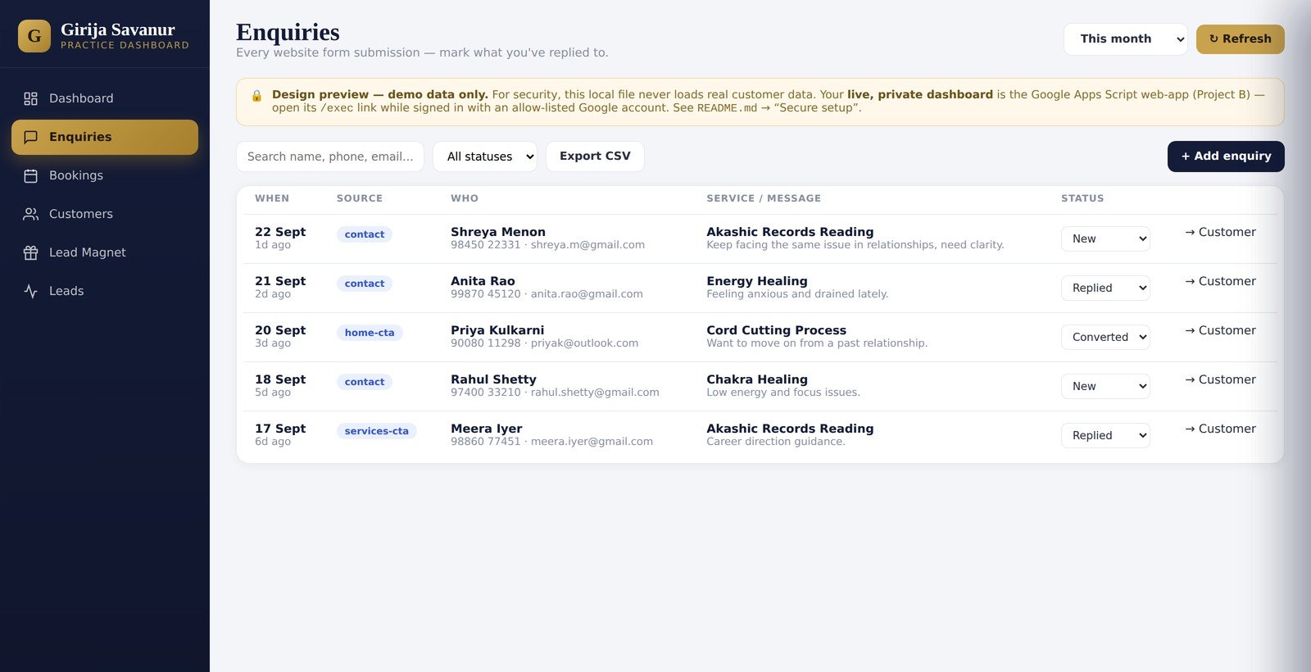Screen dimensions: 1311x672
Task: Focus the search name, phone, email field
Action: [330, 157]
